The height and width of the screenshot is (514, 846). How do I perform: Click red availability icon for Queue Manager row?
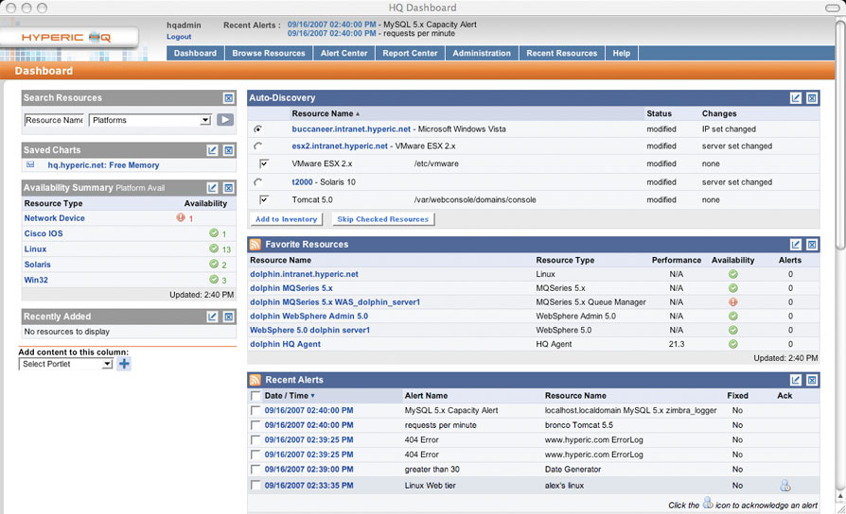(x=732, y=302)
